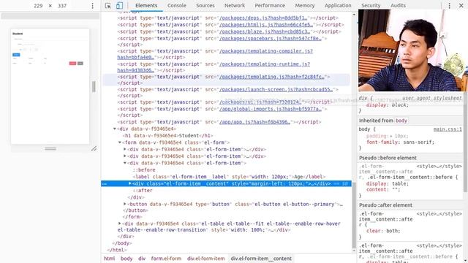The image size is (468, 263).
Task: Open the Network tab
Action: (235, 6)
